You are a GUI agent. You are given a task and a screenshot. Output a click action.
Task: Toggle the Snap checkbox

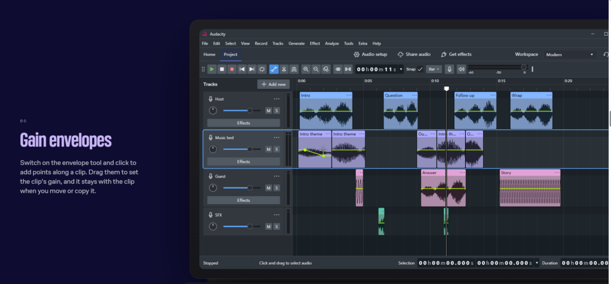click(x=420, y=69)
